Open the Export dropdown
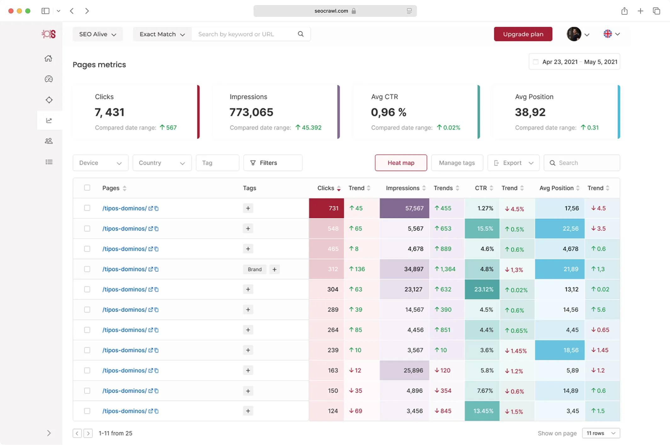670x445 pixels. (x=513, y=163)
